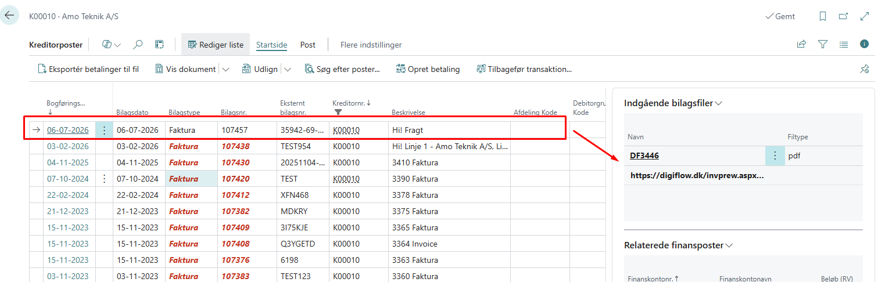Click Bilagsnr. 107457 cell

[x=246, y=130]
